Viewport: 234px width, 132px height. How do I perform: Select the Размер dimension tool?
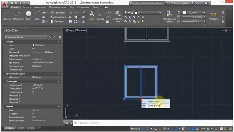pyautogui.click(x=101, y=15)
